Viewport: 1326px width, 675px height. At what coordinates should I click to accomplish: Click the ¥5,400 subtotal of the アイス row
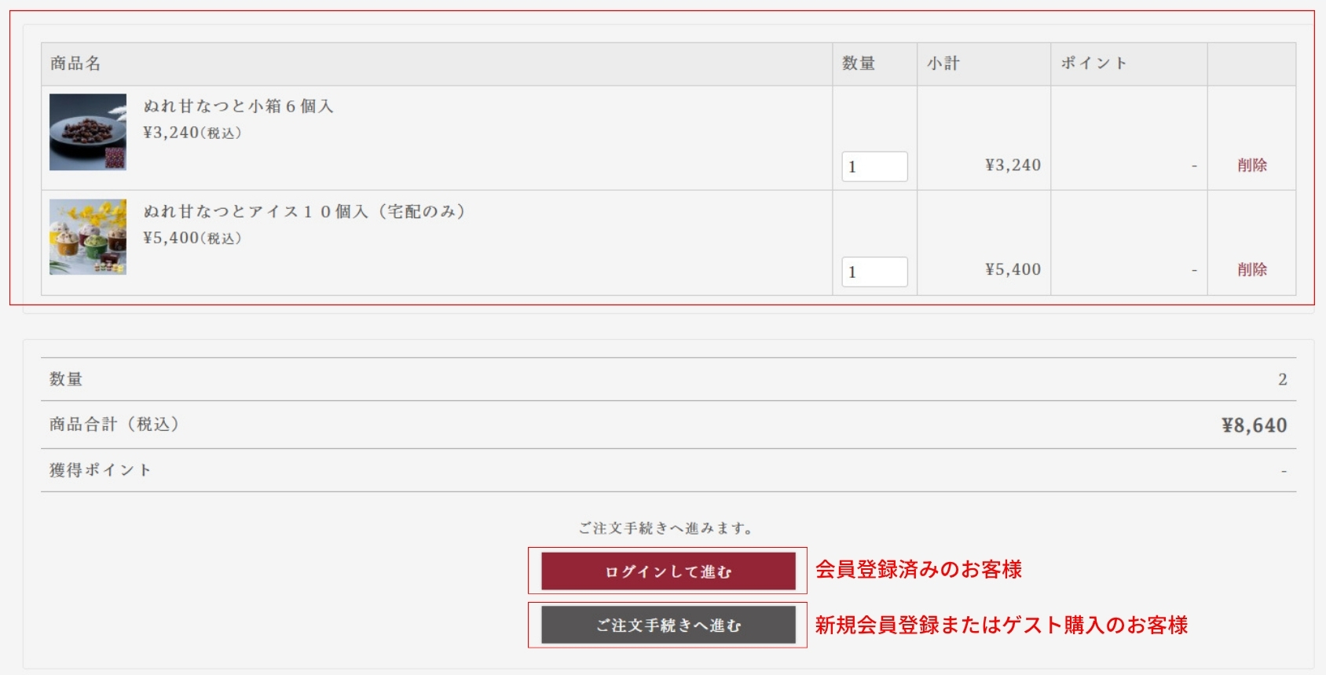point(1013,269)
